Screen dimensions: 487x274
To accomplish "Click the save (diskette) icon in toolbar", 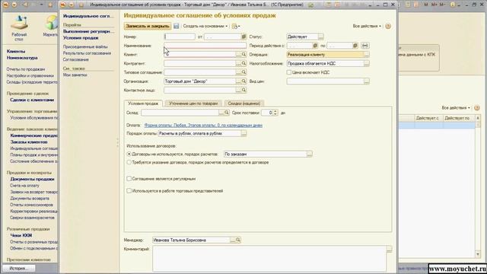I will pyautogui.click(x=176, y=26).
